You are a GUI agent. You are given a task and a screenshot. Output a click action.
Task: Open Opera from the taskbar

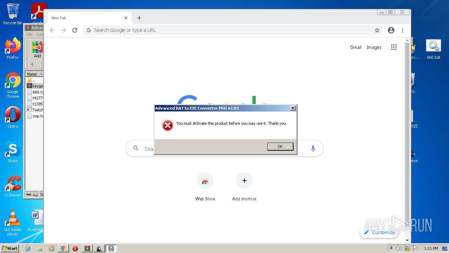(75, 248)
